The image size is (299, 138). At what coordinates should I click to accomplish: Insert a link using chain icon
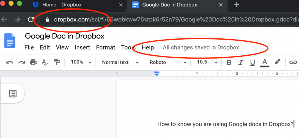coord(293,62)
